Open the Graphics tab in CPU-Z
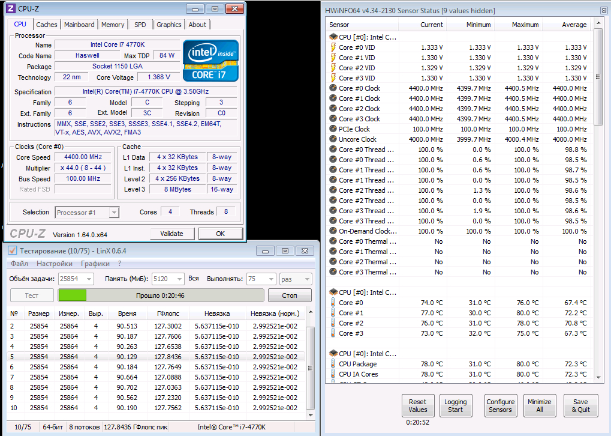Image resolution: width=611 pixels, height=436 pixels. point(168,25)
